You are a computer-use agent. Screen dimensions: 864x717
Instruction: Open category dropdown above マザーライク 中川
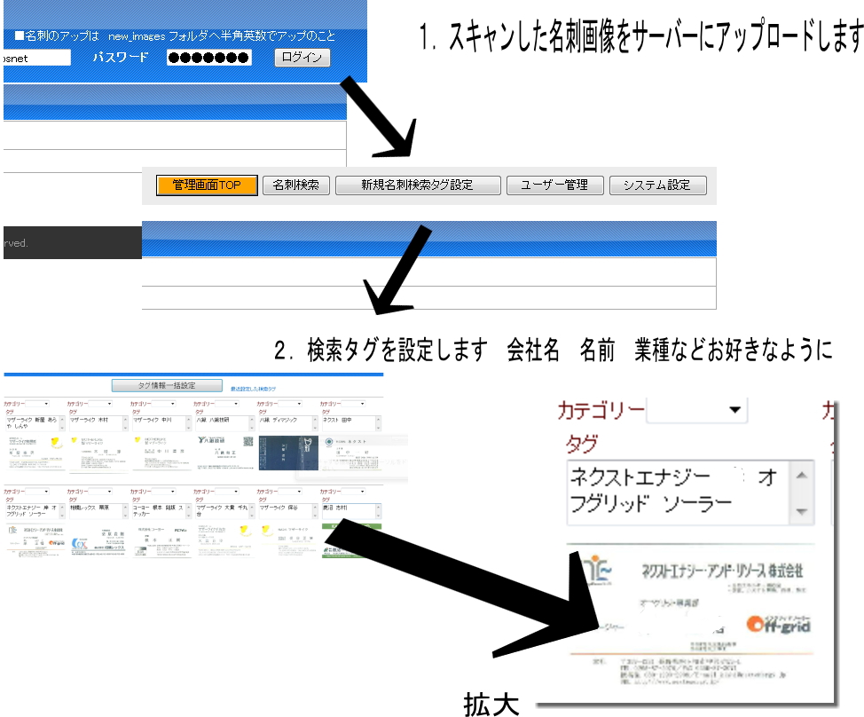click(x=163, y=404)
